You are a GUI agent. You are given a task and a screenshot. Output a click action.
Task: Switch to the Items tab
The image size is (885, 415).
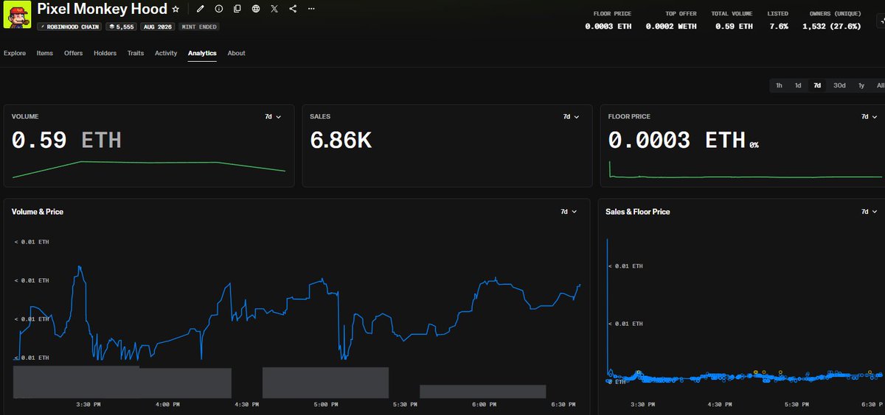click(45, 53)
